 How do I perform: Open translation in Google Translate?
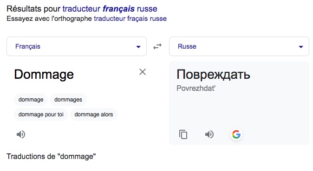point(236,134)
